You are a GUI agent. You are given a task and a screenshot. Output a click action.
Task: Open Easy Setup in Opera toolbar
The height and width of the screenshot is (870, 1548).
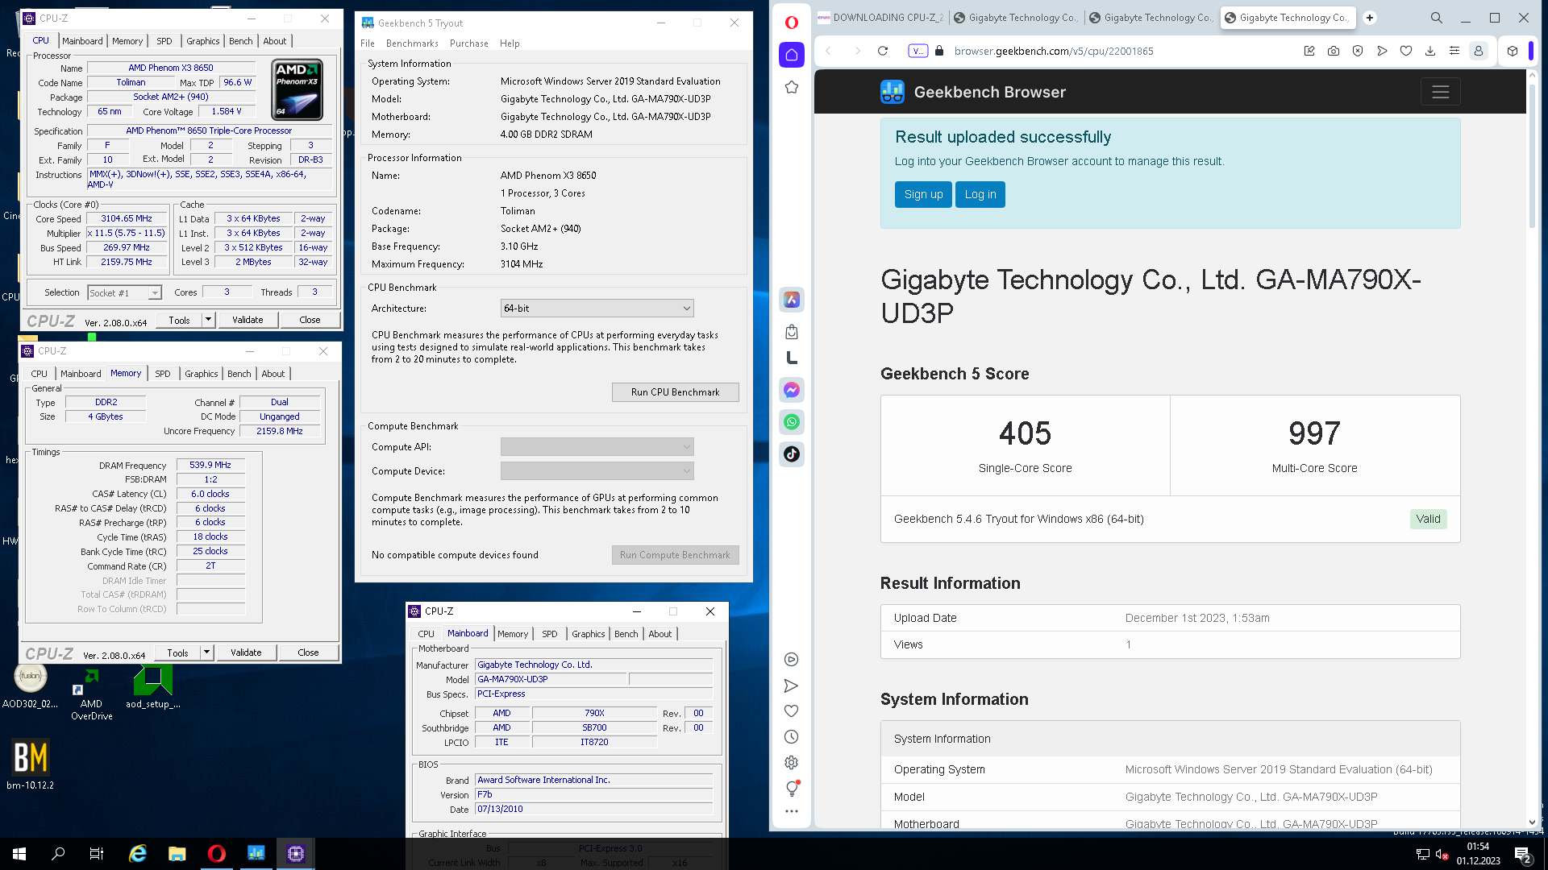point(1454,51)
